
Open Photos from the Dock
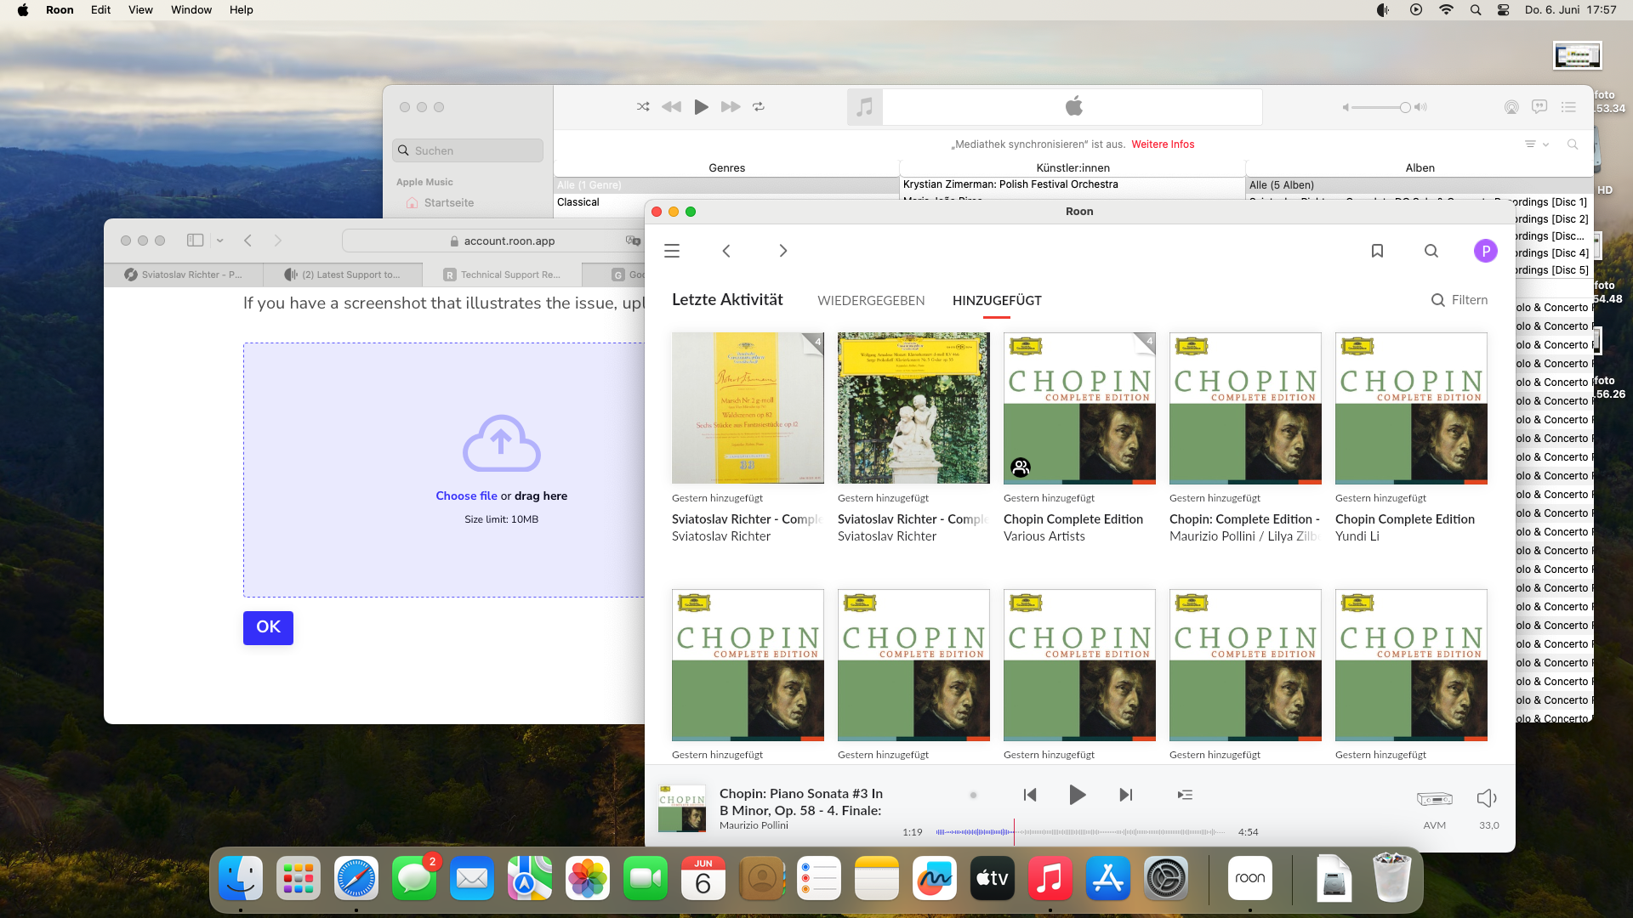coord(588,878)
